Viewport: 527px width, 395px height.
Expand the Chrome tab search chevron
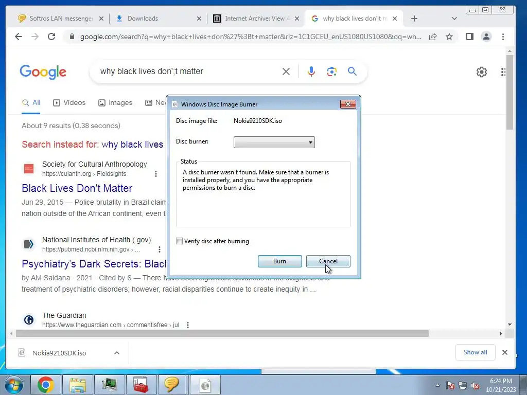(x=454, y=19)
